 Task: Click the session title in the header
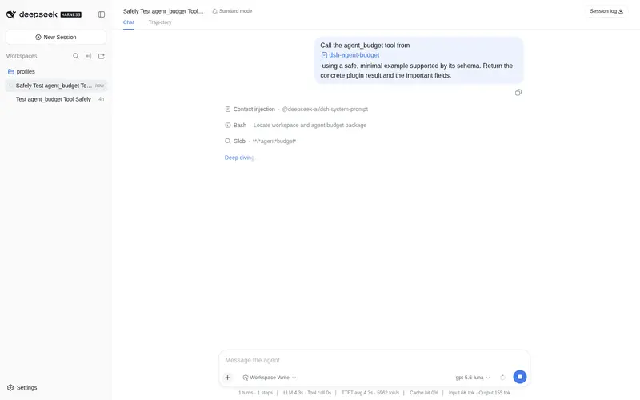(163, 11)
